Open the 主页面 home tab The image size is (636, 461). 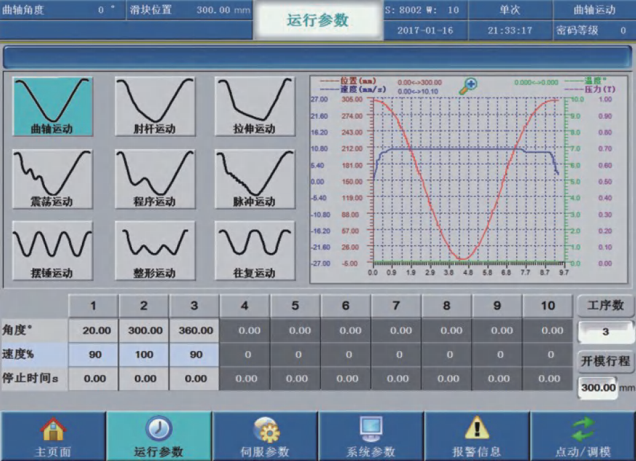(53, 436)
